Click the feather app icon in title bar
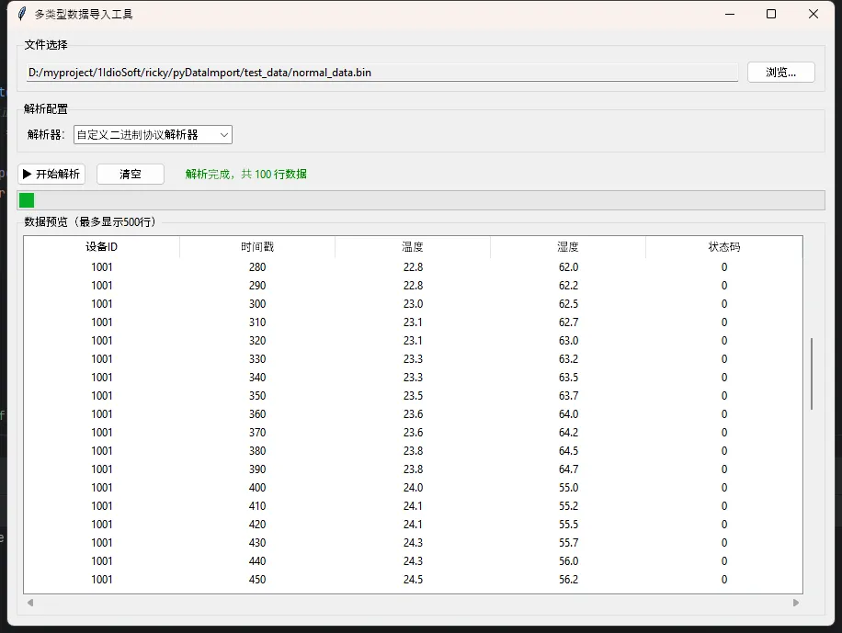Viewport: 842px width, 633px height. pyautogui.click(x=22, y=14)
